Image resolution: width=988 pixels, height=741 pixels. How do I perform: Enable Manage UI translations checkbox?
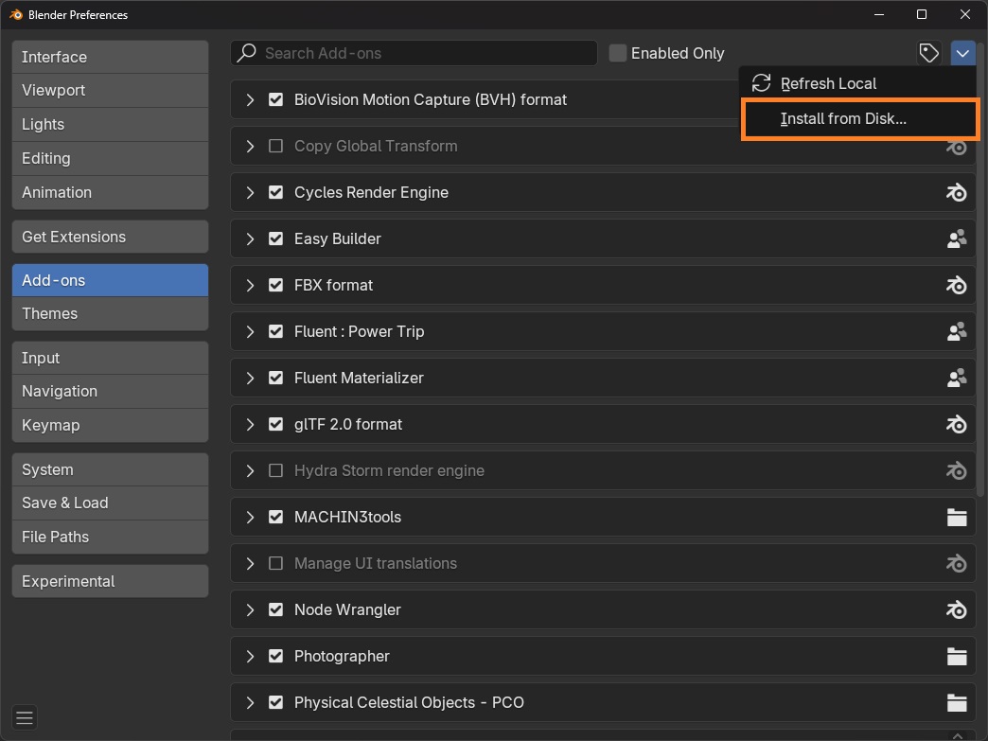tap(275, 563)
